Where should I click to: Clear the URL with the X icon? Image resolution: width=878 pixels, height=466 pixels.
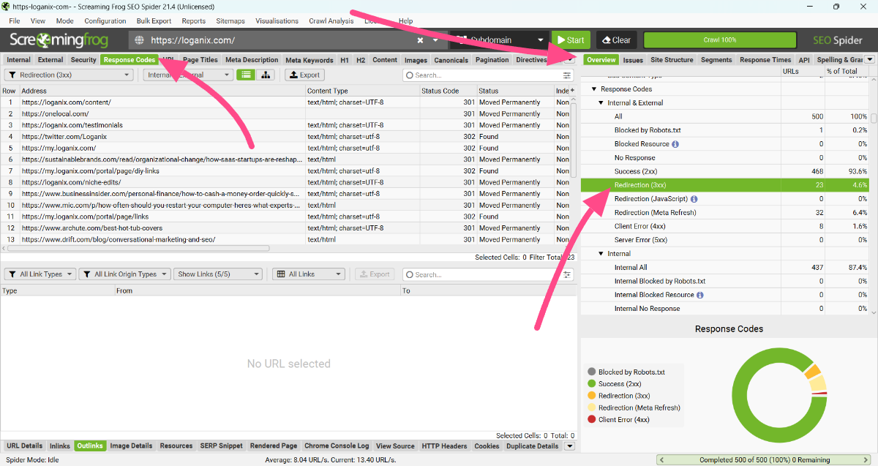coord(421,40)
